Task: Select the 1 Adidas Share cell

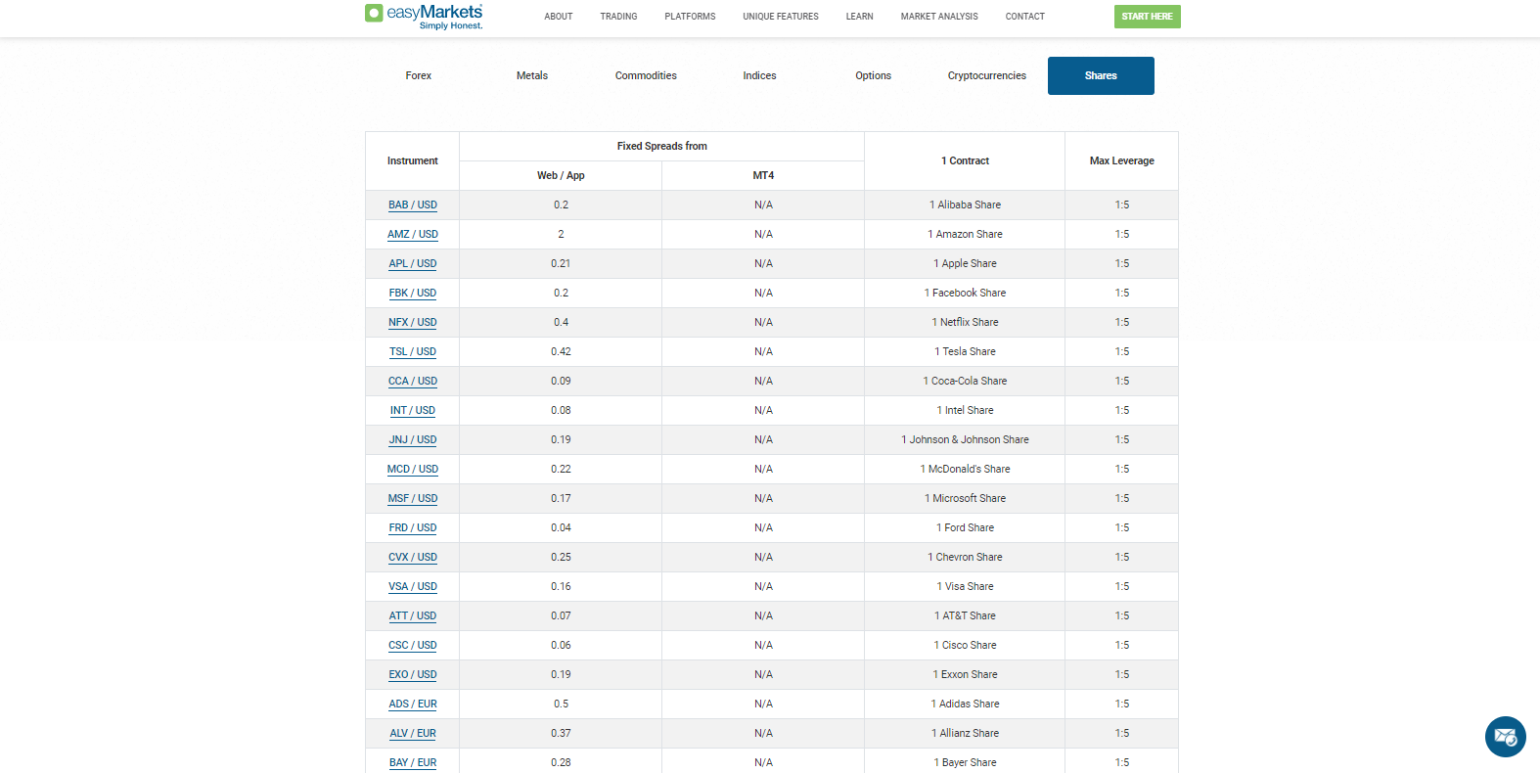Action: pyautogui.click(x=966, y=704)
